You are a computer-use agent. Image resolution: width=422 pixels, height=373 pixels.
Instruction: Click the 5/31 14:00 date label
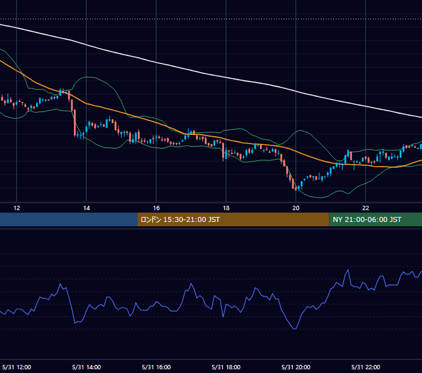click(86, 367)
